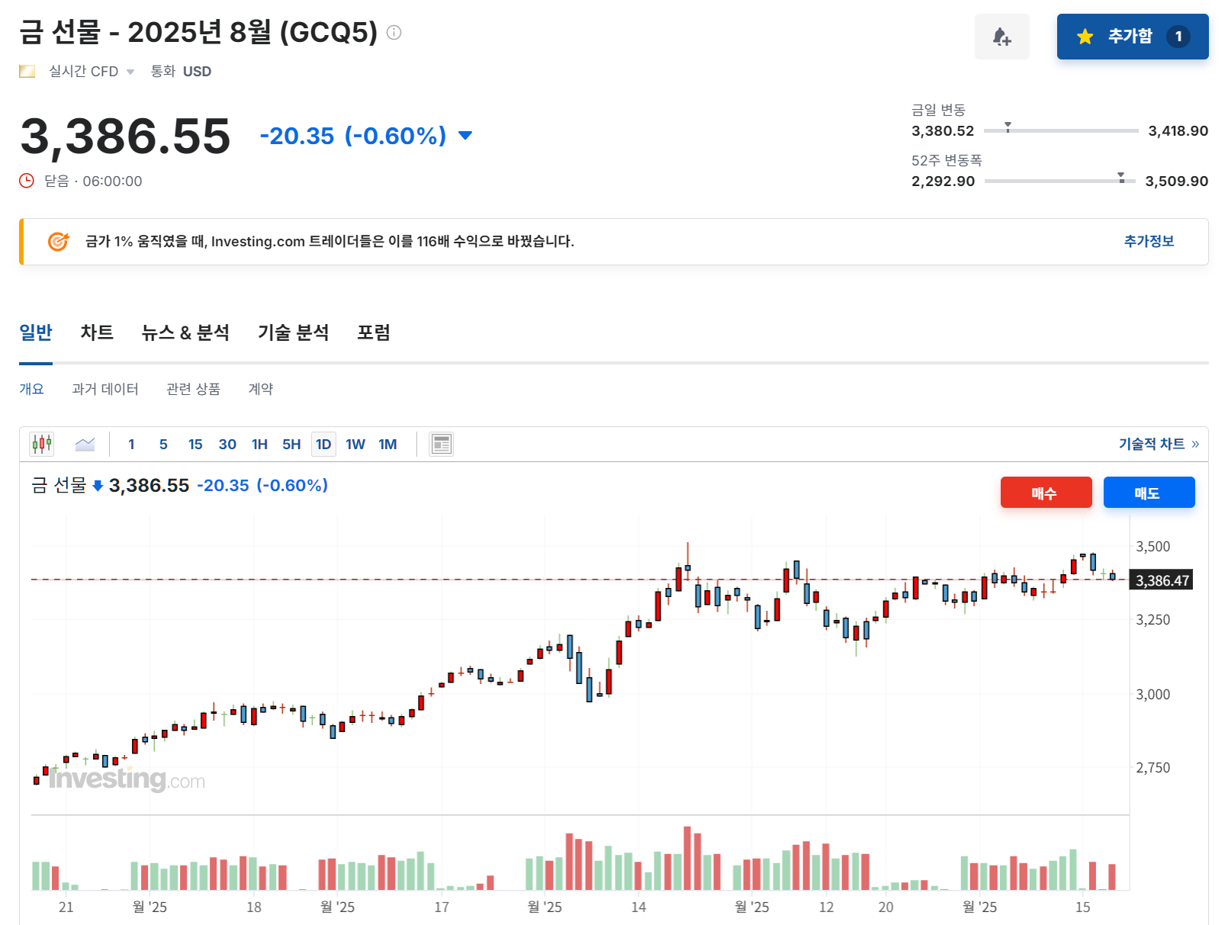
Task: Select the candlestick chart style icon
Action: click(41, 444)
